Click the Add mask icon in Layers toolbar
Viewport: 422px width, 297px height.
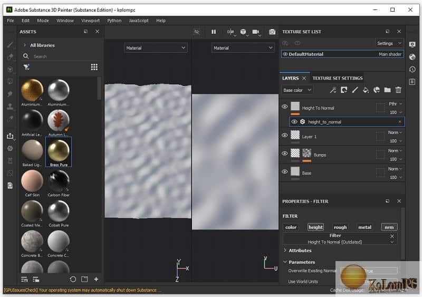344,90
